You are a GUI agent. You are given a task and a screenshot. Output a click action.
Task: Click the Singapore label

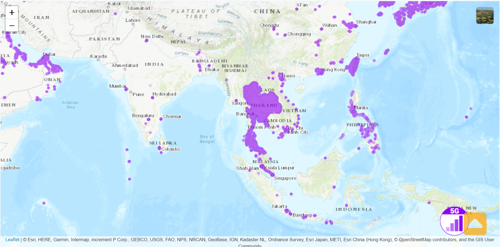[285, 178]
